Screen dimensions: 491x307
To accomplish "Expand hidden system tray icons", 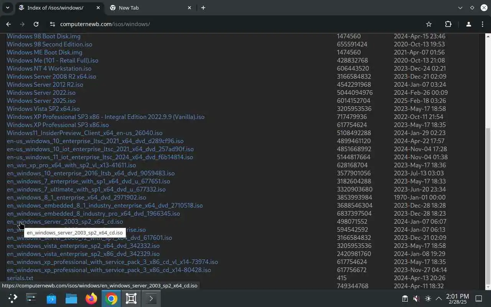I will (439, 299).
